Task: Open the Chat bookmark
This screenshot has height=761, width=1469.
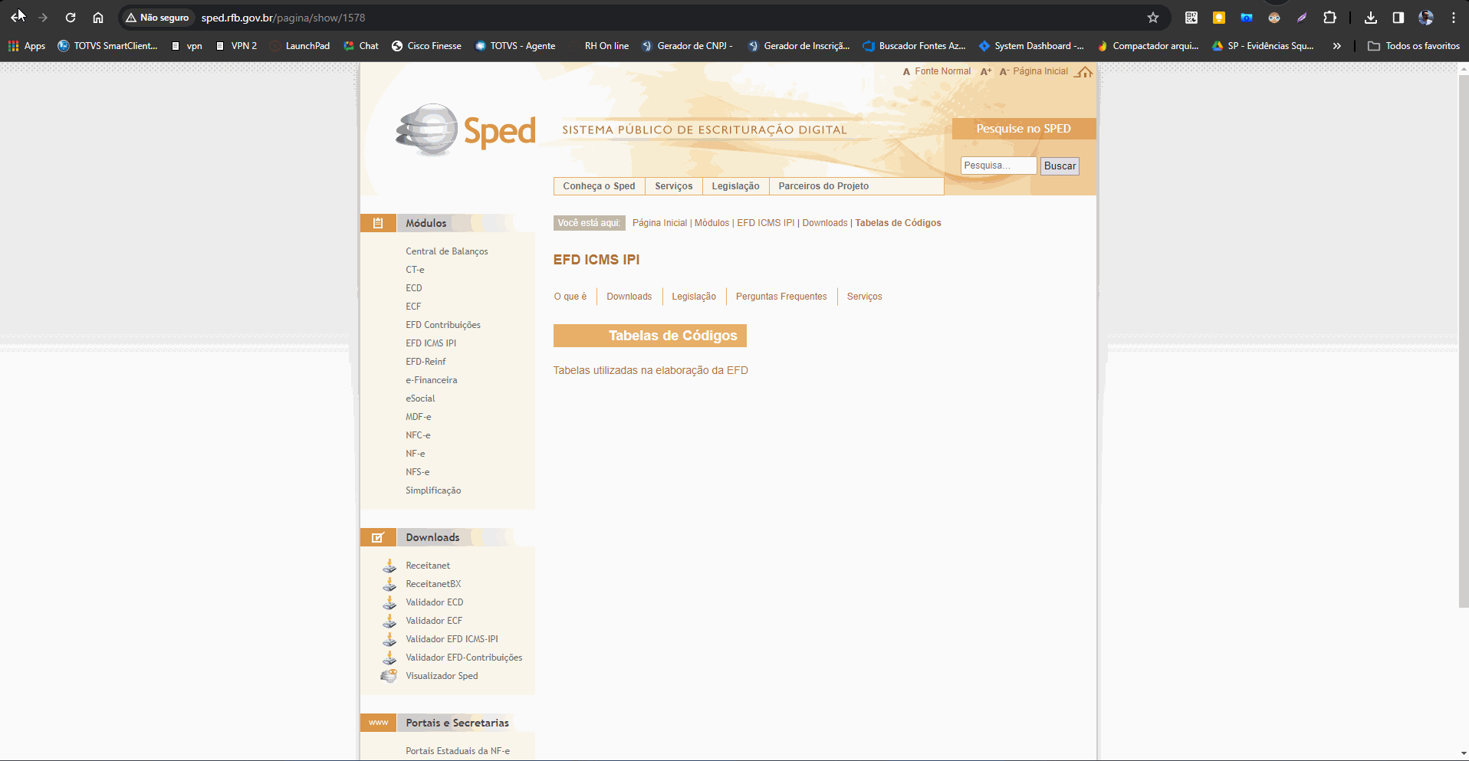Action: coord(361,46)
